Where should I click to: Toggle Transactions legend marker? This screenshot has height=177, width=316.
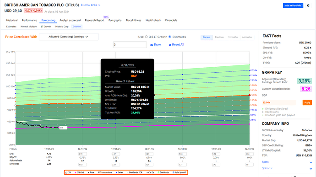coord(105,172)
